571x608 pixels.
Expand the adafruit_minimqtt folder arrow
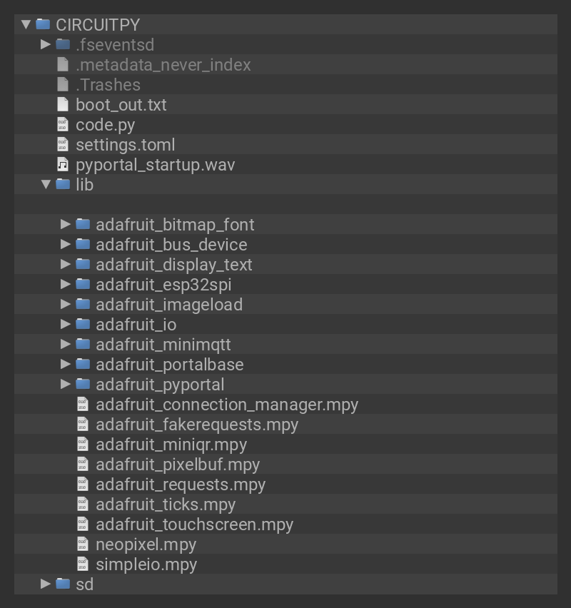click(x=66, y=344)
